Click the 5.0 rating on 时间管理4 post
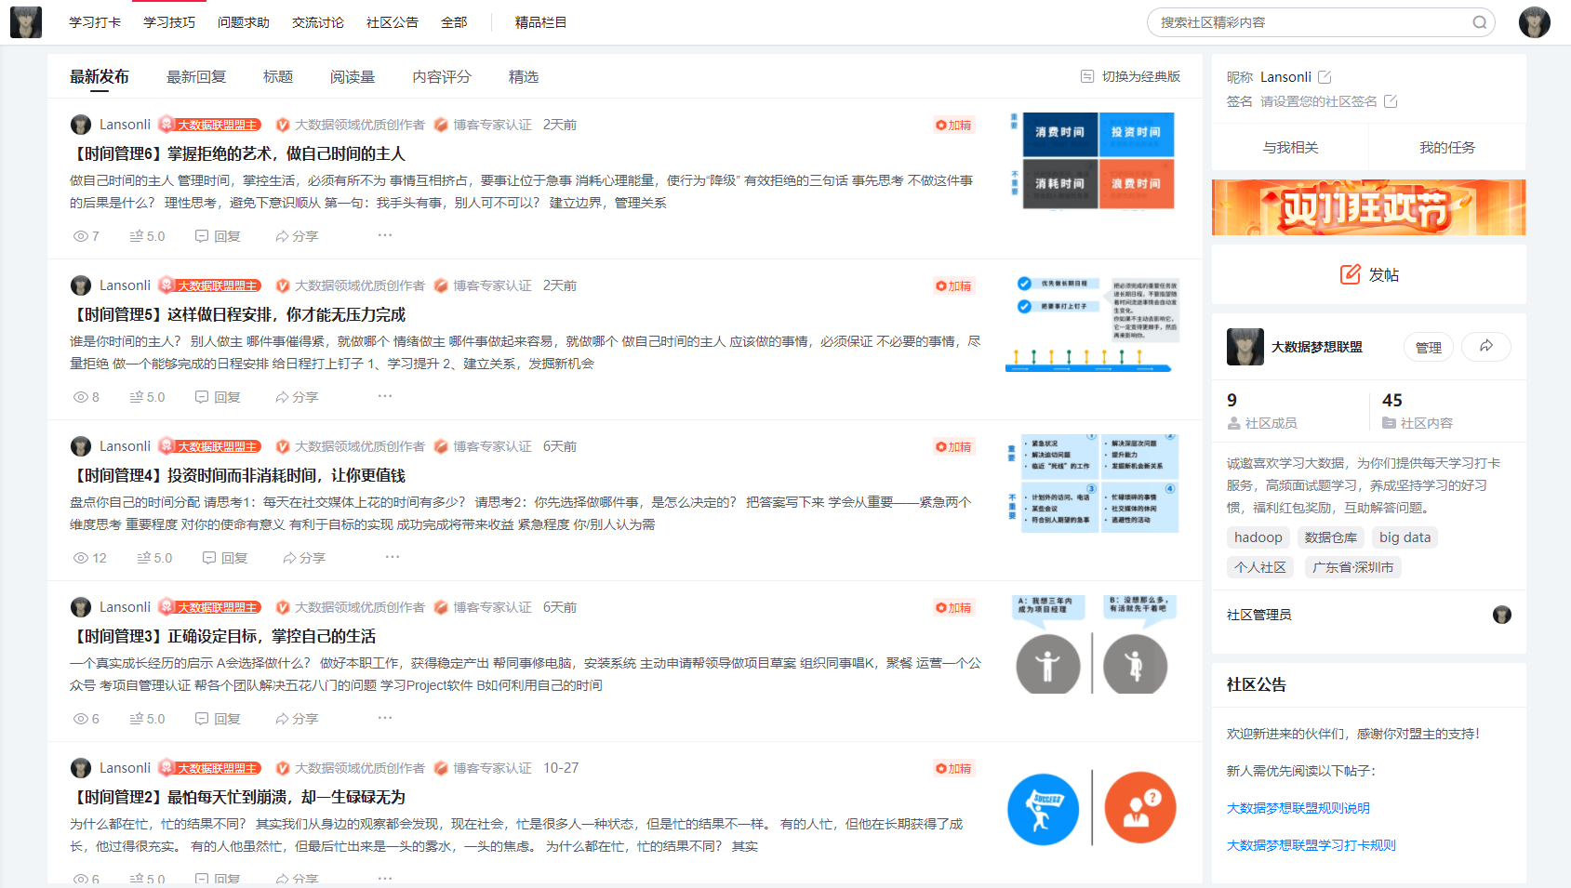The width and height of the screenshot is (1571, 888). pos(154,558)
